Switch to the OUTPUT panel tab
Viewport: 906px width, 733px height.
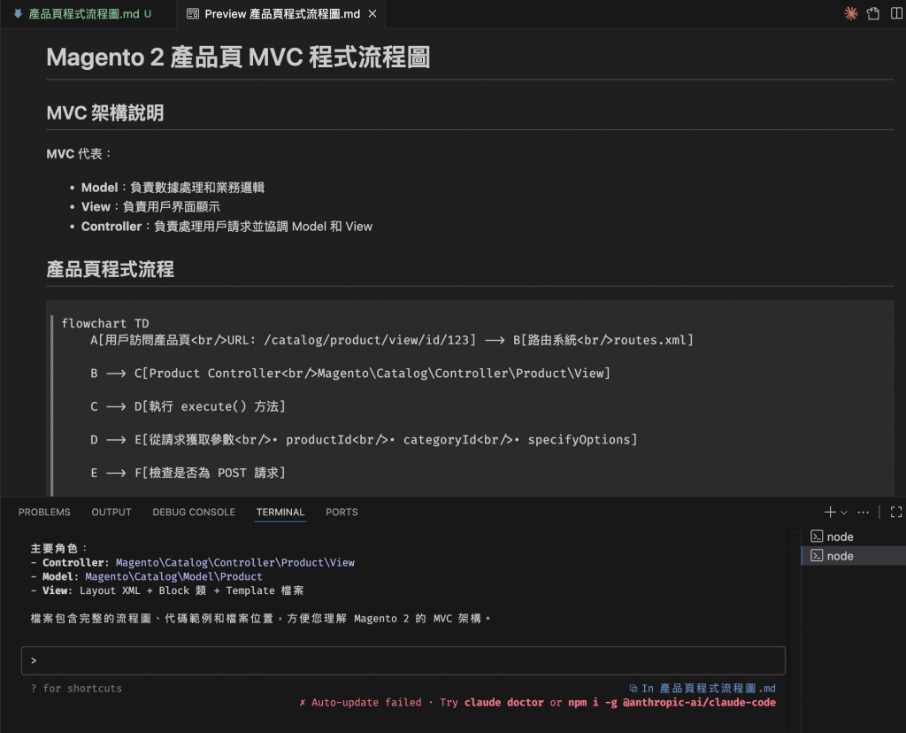pyautogui.click(x=111, y=513)
